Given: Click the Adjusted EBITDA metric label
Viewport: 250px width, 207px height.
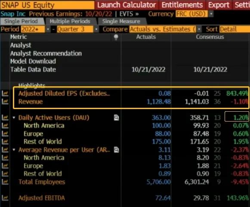Looking at the screenshot, I should tap(42, 198).
